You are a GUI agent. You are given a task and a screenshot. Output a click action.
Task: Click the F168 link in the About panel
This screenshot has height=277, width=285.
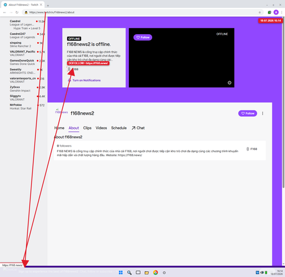click(x=252, y=149)
